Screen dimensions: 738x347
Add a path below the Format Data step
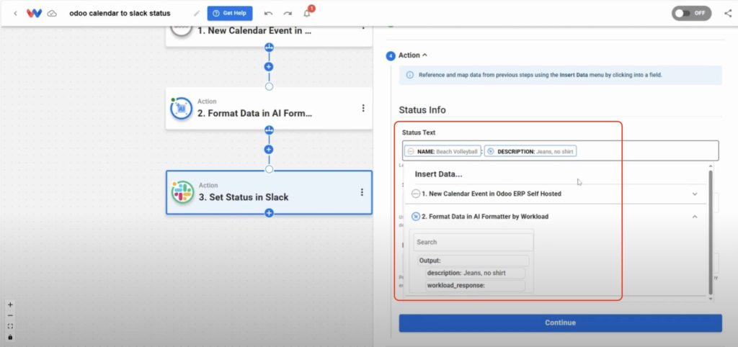(x=269, y=130)
